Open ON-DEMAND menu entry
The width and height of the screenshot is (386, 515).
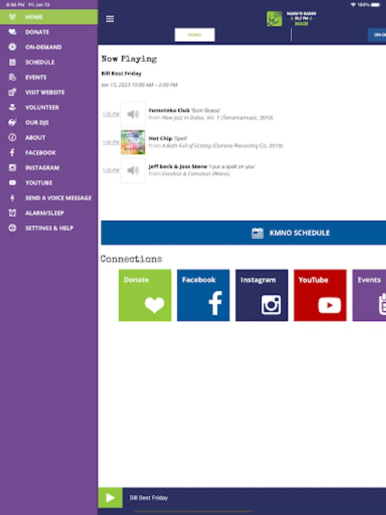point(43,47)
